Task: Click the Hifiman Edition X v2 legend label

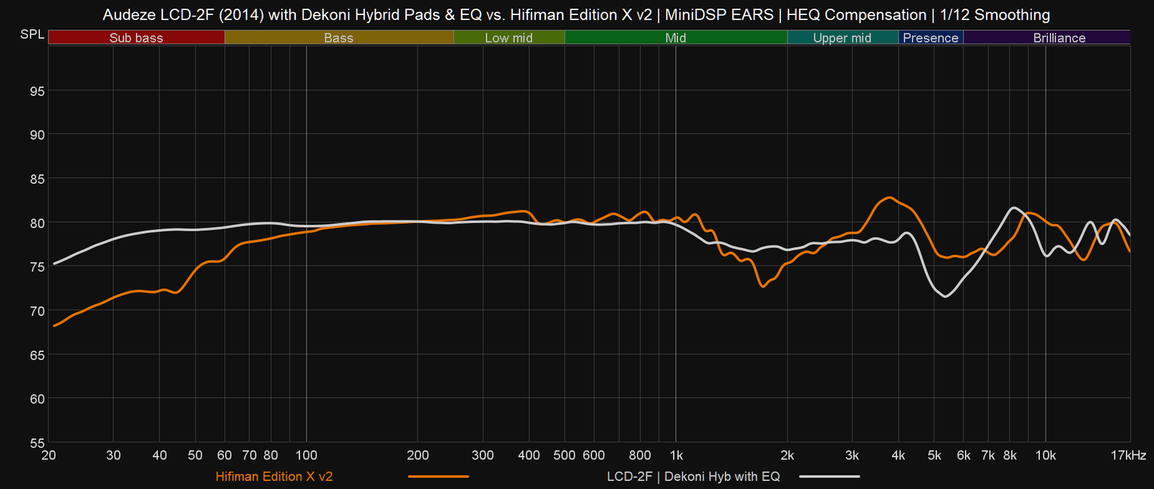Action: pos(274,477)
